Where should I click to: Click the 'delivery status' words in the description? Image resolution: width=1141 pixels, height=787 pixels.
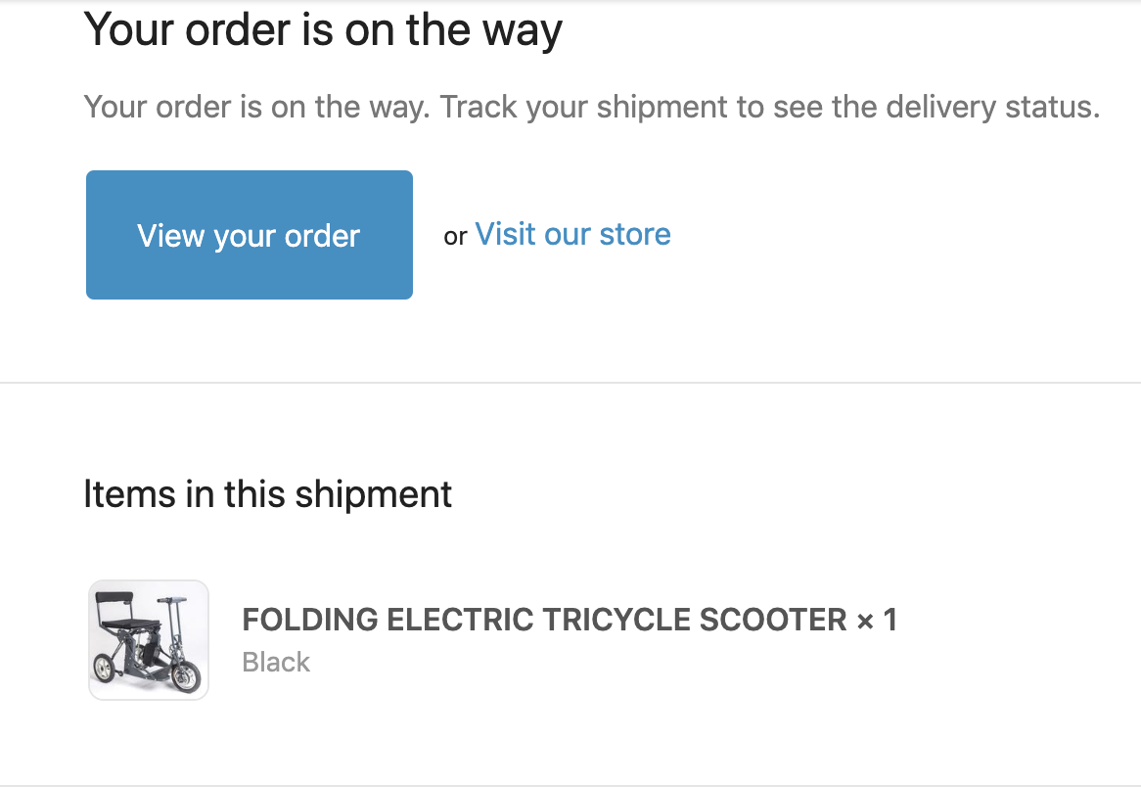[x=992, y=107]
